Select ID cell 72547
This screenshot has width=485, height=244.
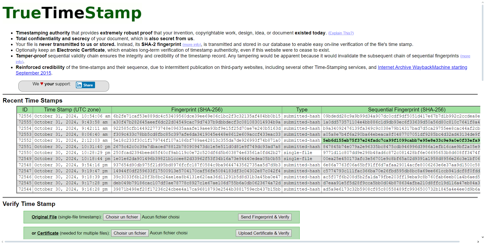tap(25, 171)
